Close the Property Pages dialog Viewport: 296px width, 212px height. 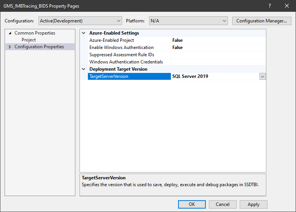(287, 6)
